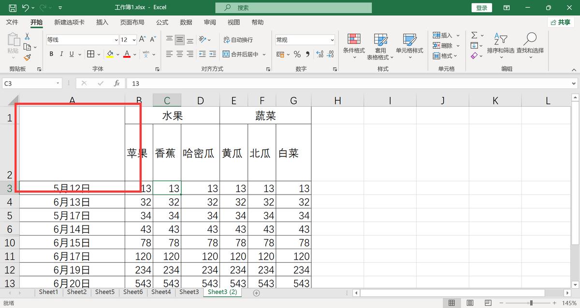This screenshot has width=580, height=308.
Task: Click 合并后居中 (Merge & Center)
Action: [x=242, y=54]
